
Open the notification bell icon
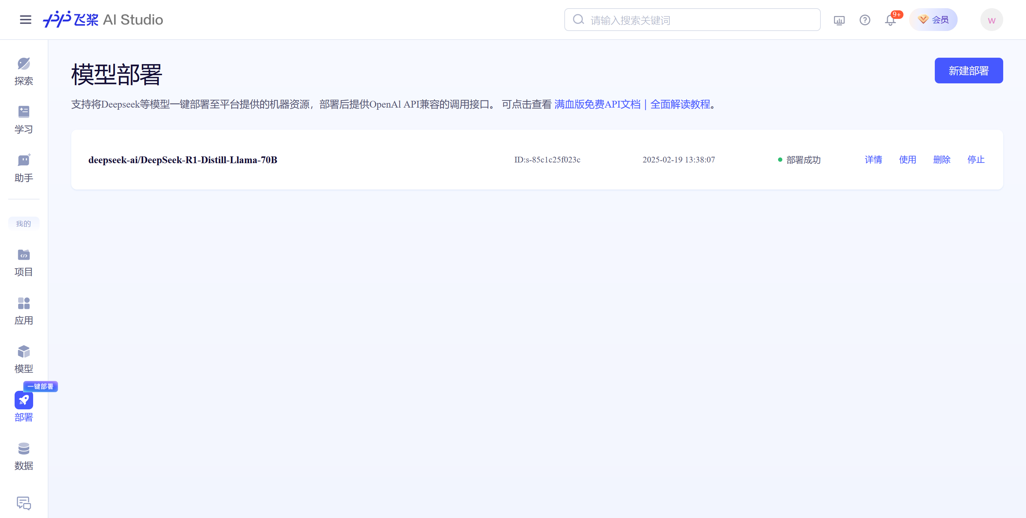coord(890,20)
